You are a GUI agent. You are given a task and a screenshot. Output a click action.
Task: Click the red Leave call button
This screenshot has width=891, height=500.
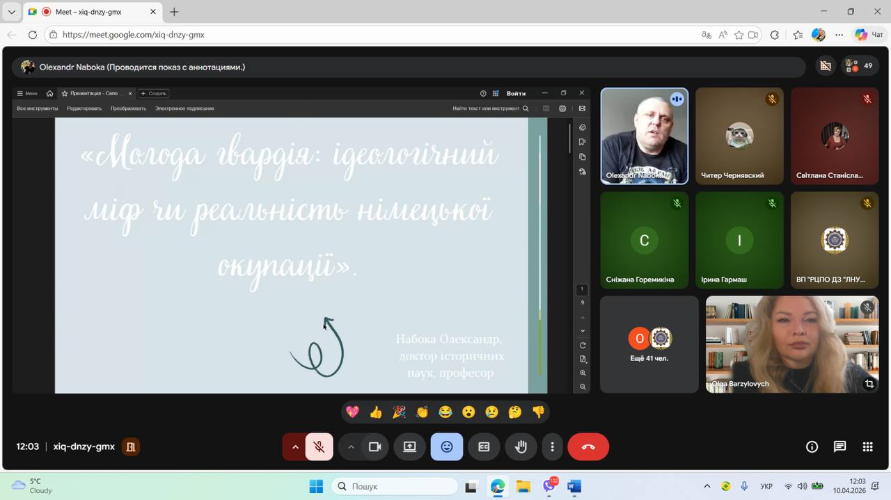[x=588, y=447]
